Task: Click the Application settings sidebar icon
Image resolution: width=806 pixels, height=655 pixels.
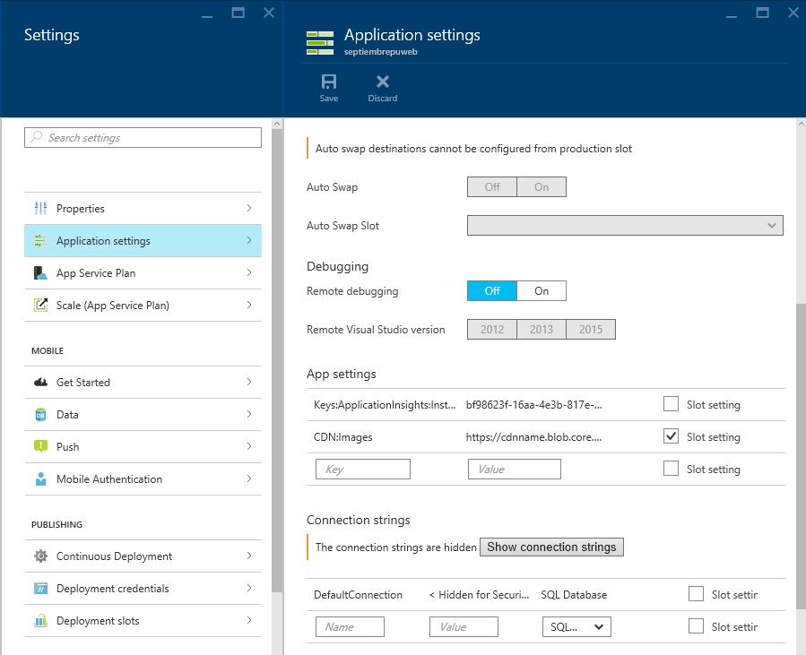Action: [x=40, y=240]
